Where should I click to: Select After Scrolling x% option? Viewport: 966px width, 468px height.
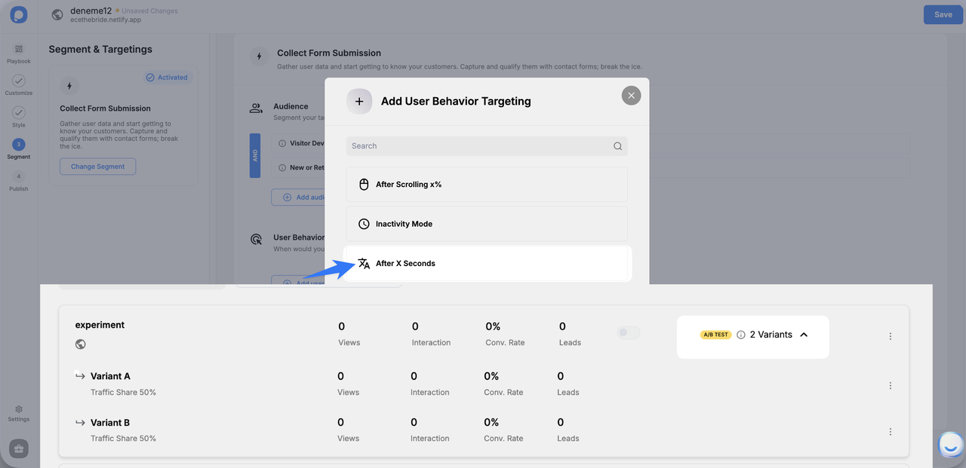pyautogui.click(x=487, y=184)
